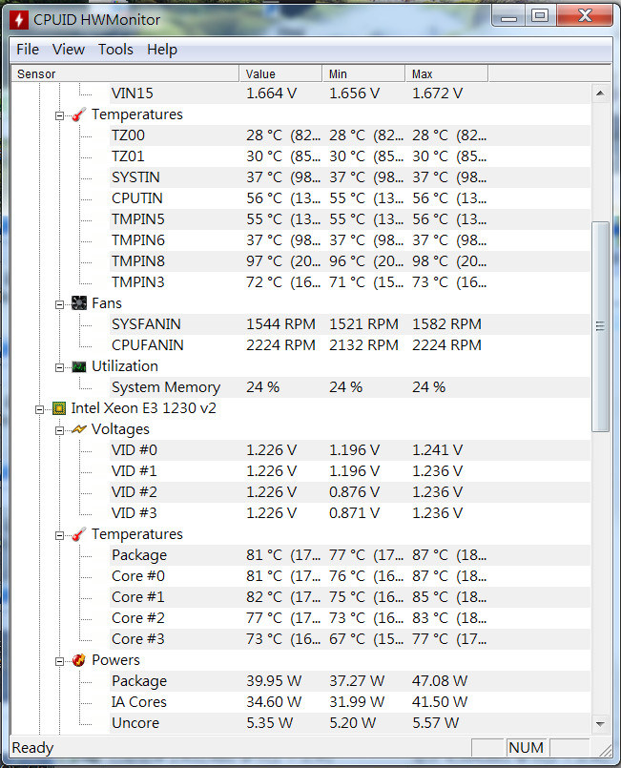Maximize the HWMonitor window
621x768 pixels.
540,16
